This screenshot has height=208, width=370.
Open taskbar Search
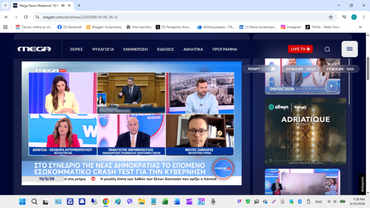[34, 202]
